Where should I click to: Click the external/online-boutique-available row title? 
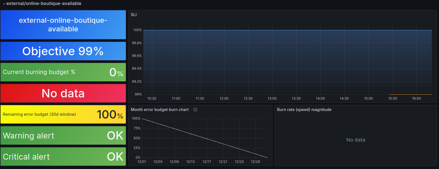[x=44, y=4]
